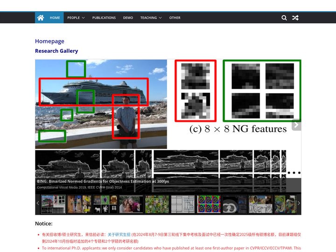
Task: Select the Home navigation tab
Action: tap(55, 18)
